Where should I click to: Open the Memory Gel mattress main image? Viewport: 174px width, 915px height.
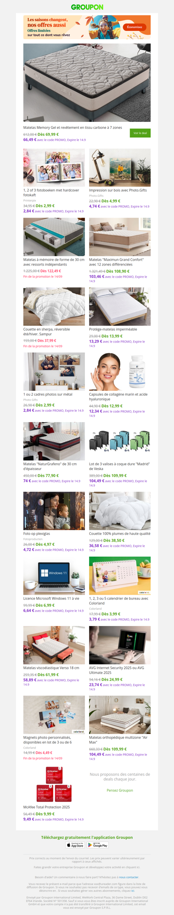[87, 83]
